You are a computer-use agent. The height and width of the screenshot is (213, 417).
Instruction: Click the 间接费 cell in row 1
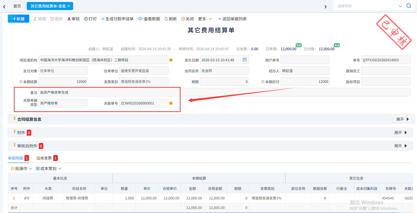[x=48, y=198]
